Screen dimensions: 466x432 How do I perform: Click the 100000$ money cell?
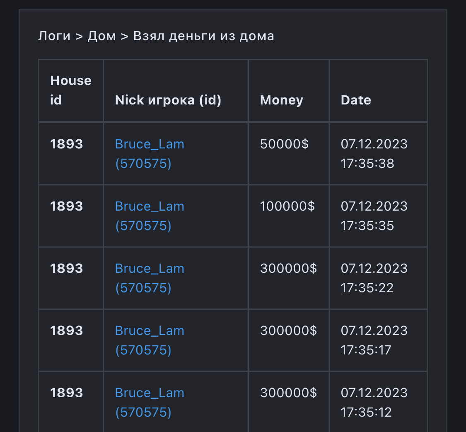click(287, 206)
